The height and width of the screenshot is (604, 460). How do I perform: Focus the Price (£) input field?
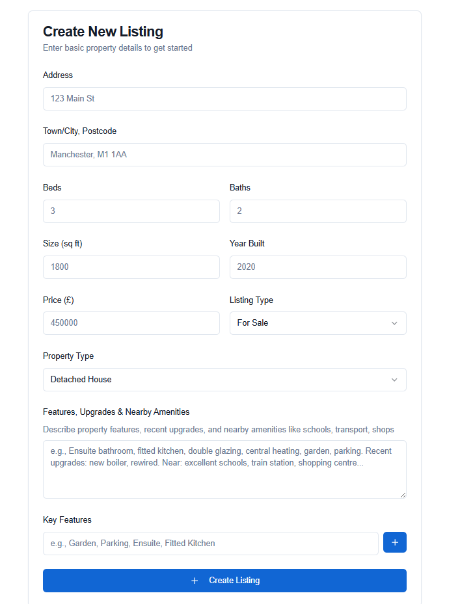pos(131,323)
